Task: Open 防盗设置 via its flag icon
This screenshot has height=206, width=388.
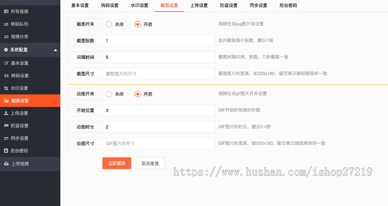Action: 6,126
